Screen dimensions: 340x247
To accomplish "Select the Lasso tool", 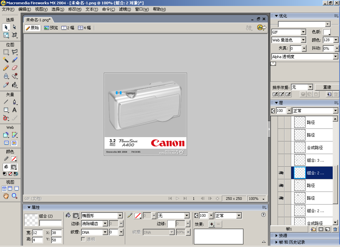I will pyautogui.click(x=14, y=52).
